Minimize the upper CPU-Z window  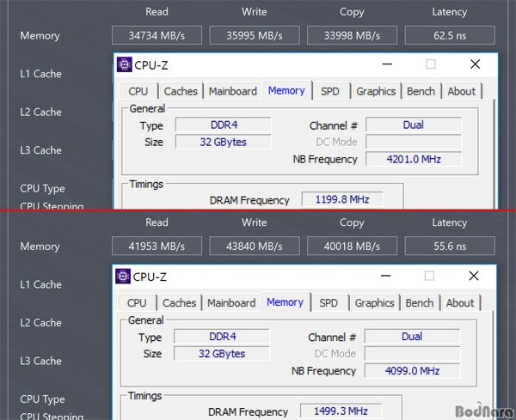pyautogui.click(x=387, y=64)
